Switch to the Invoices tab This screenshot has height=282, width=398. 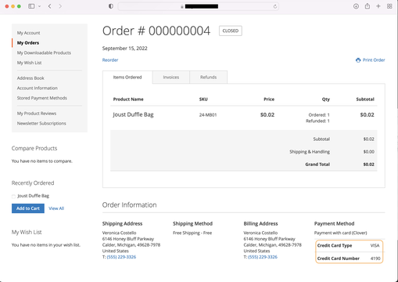point(171,78)
